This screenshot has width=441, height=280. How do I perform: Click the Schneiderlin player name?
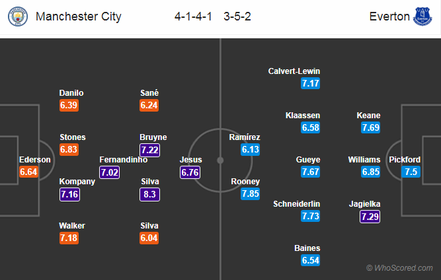296,204
